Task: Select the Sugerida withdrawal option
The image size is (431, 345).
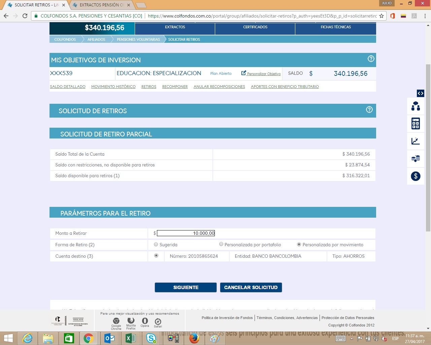Action: (x=156, y=244)
